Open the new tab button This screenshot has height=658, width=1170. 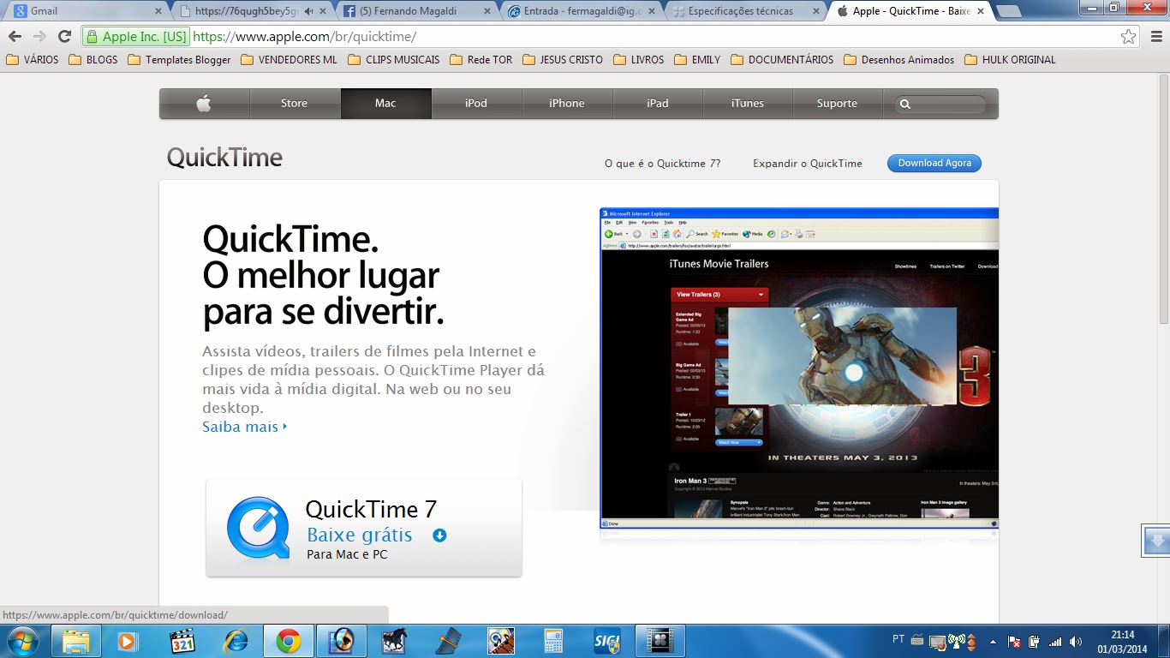(1009, 11)
